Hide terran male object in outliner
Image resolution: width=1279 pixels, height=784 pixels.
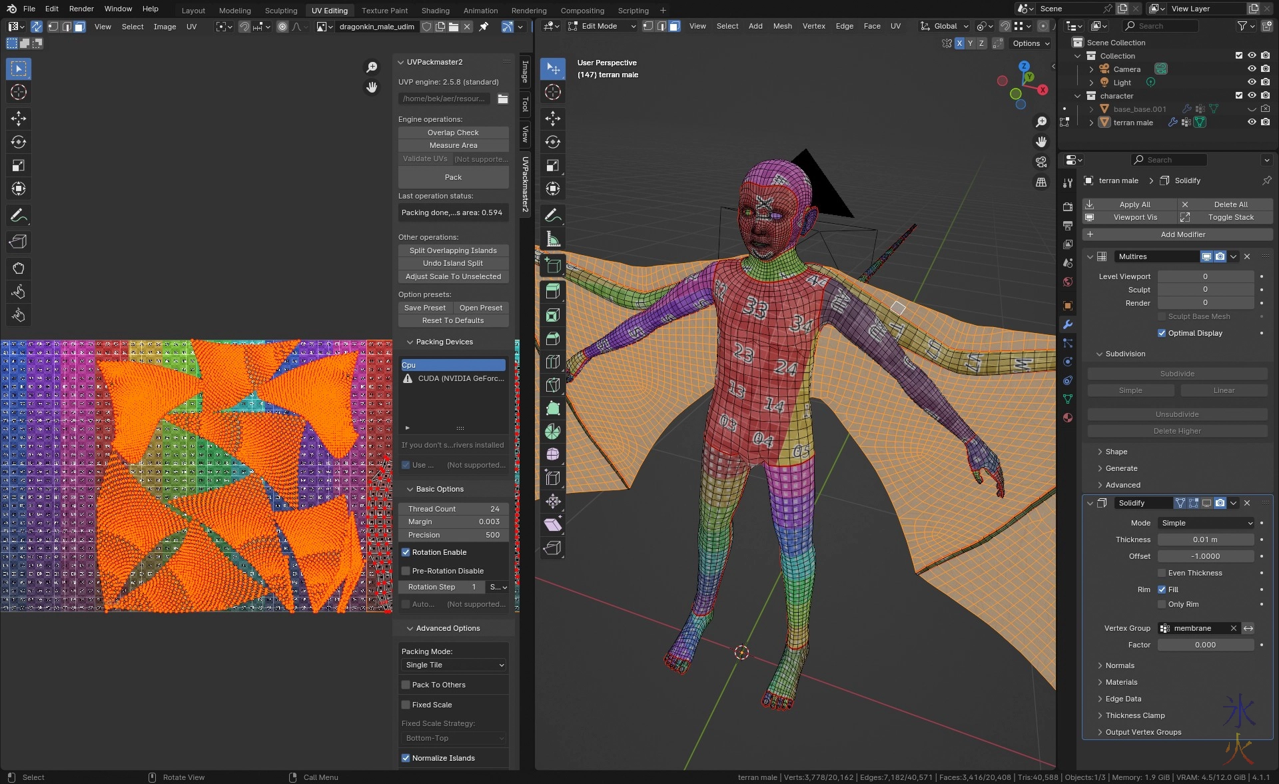pyautogui.click(x=1252, y=123)
